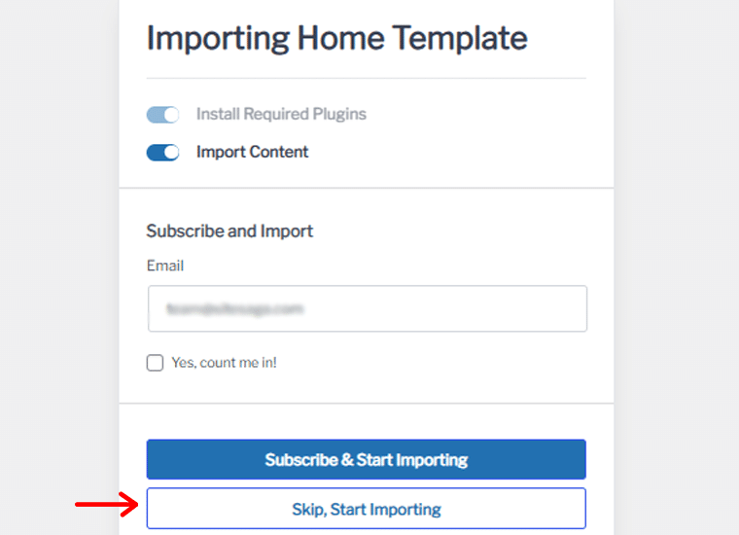Click the white knob on Install Plugins switch
The image size is (739, 535).
(171, 115)
